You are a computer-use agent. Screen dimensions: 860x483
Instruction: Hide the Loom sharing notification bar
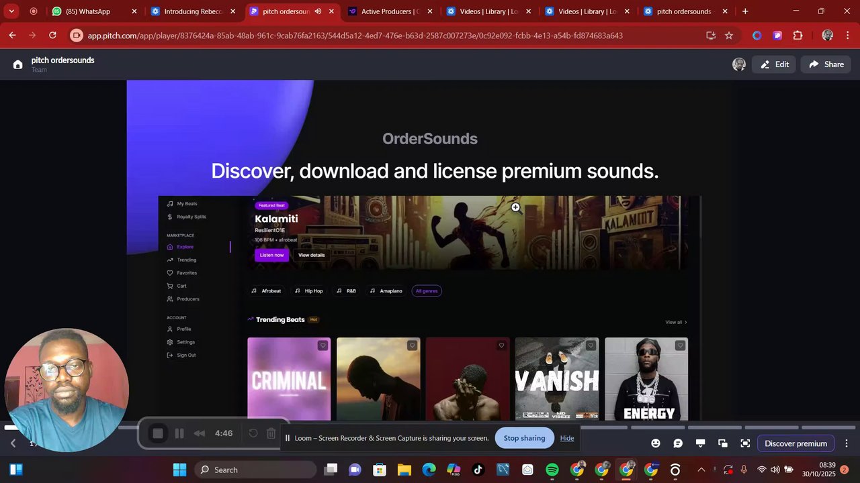567,438
